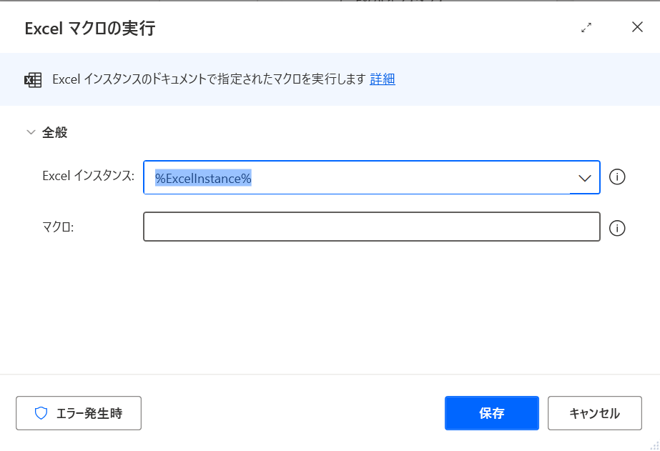Click the 全般 section heading
Screen dimensions: 660x451
point(54,132)
